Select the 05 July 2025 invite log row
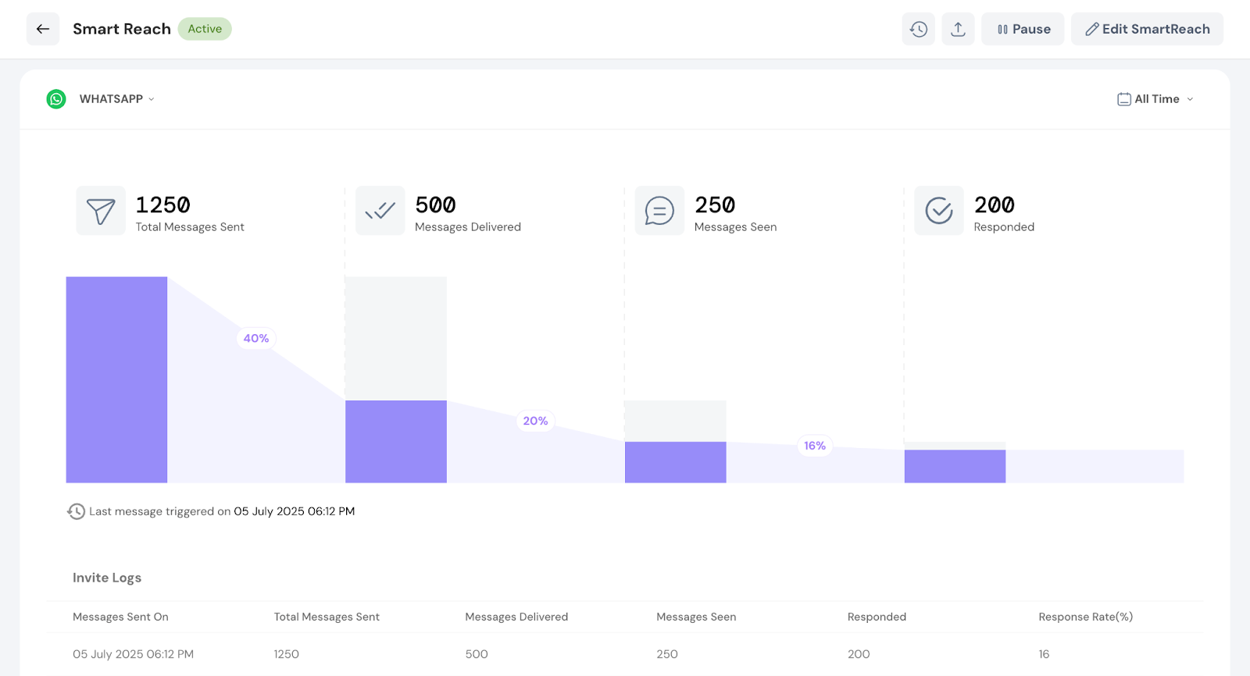1250x676 pixels. point(133,654)
